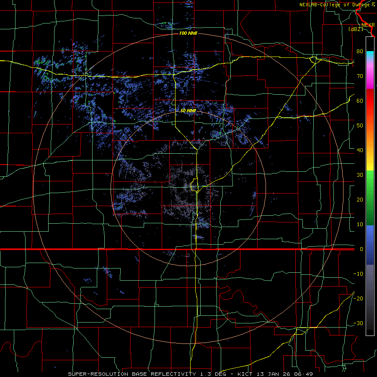Click the [dBZ] unit label
Image resolution: width=377 pixels, height=377 pixels.
tap(356, 29)
